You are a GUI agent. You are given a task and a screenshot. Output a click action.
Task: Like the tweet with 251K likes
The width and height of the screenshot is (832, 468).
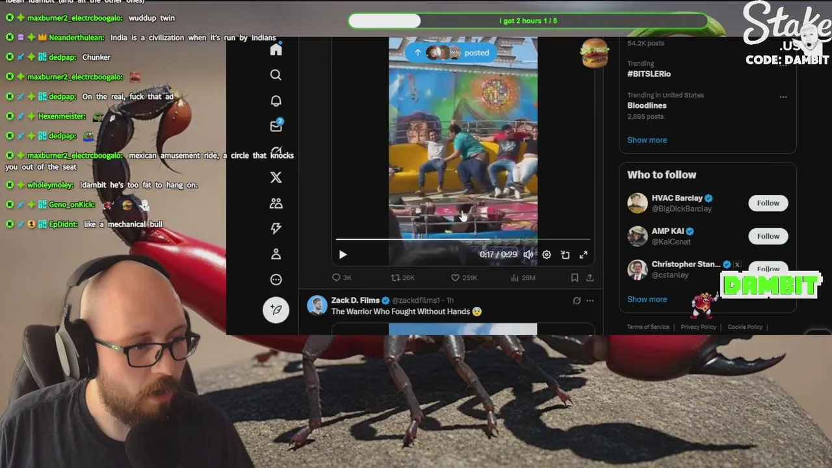click(x=464, y=278)
